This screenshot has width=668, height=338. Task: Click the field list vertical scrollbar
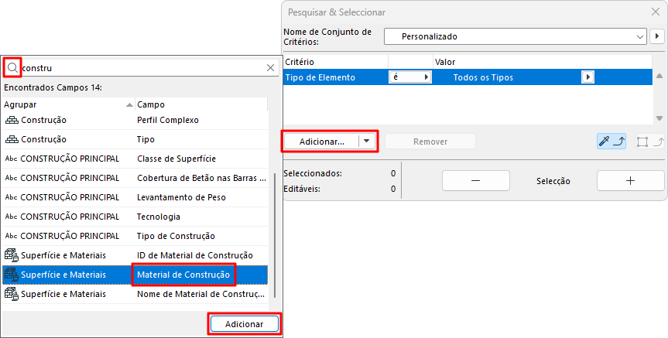pos(275,234)
